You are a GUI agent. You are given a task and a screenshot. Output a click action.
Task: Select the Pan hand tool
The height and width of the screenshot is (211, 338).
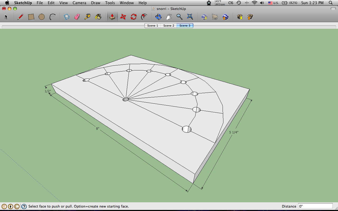[169, 17]
